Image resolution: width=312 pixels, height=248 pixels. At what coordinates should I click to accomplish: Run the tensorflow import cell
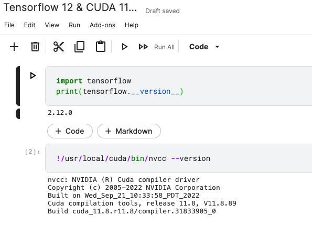(33, 76)
